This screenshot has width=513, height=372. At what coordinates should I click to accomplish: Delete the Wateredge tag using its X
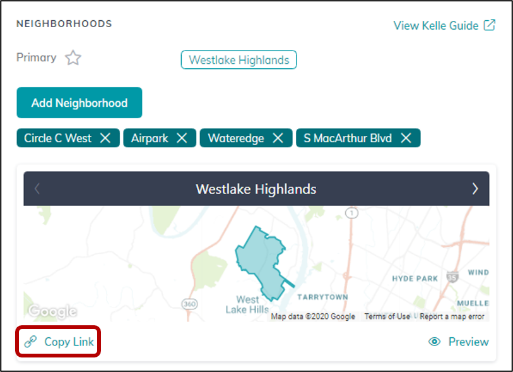tap(278, 138)
